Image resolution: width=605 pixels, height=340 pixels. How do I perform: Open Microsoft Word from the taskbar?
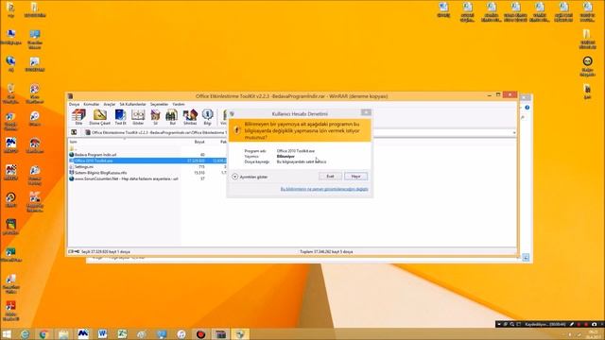pyautogui.click(x=102, y=334)
